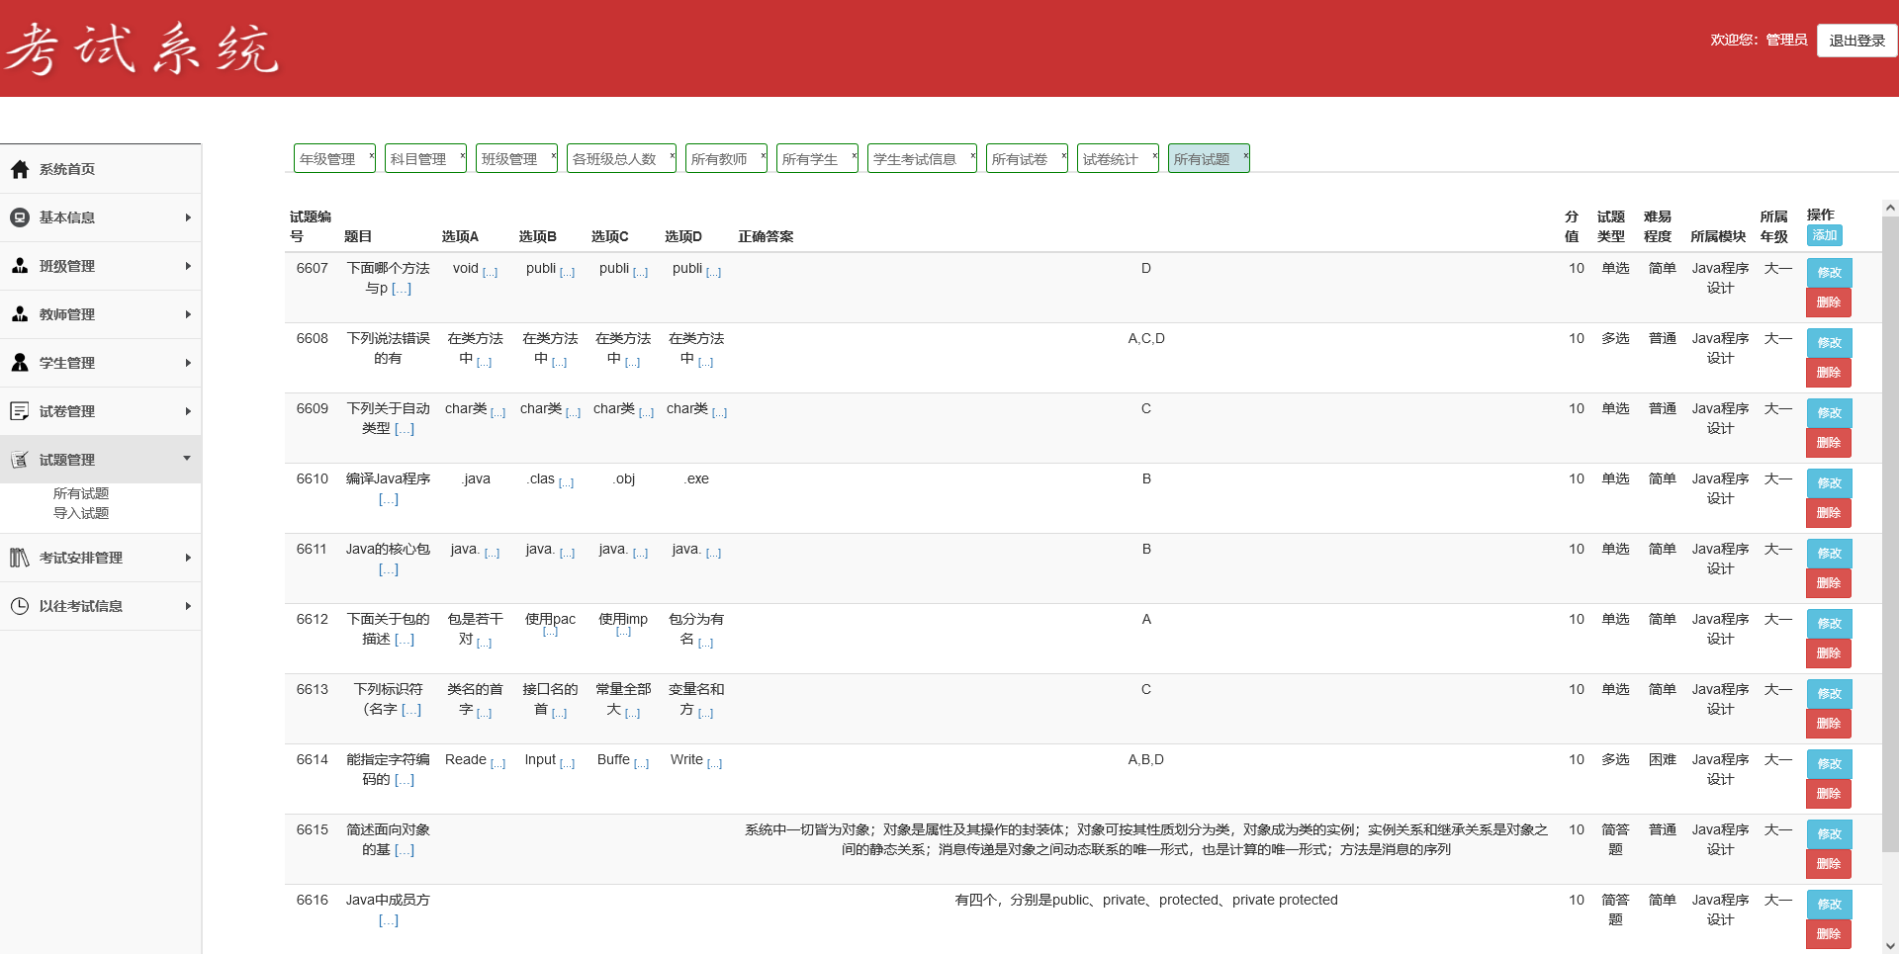The height and width of the screenshot is (954, 1899).
Task: Click the 学生管理 person icon
Action: [x=20, y=363]
